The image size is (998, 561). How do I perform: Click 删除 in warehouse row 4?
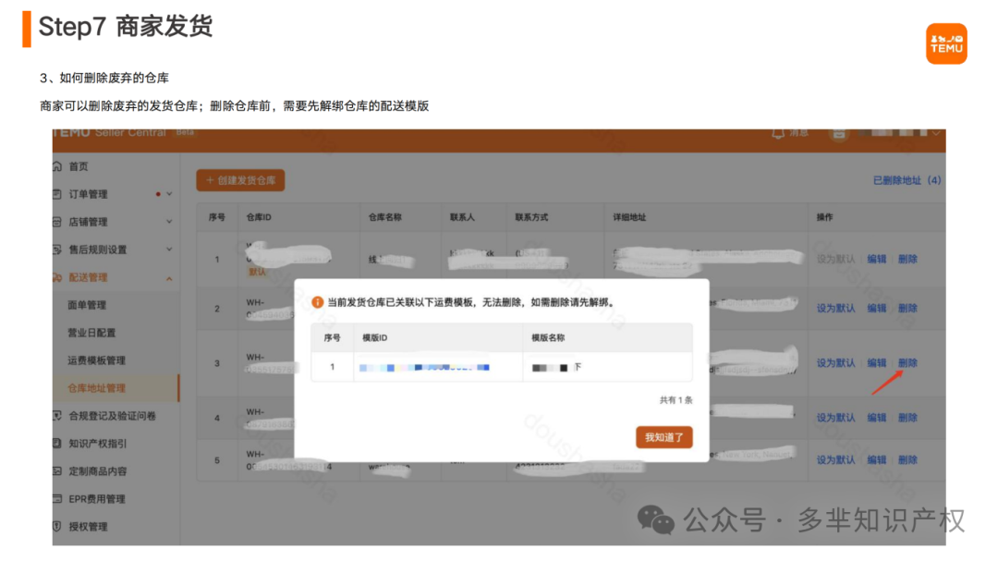coord(907,418)
